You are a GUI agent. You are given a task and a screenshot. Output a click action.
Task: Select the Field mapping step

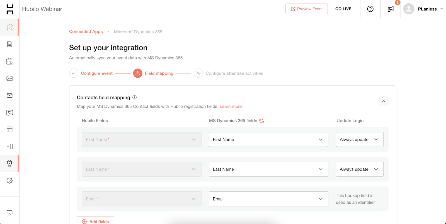click(159, 73)
